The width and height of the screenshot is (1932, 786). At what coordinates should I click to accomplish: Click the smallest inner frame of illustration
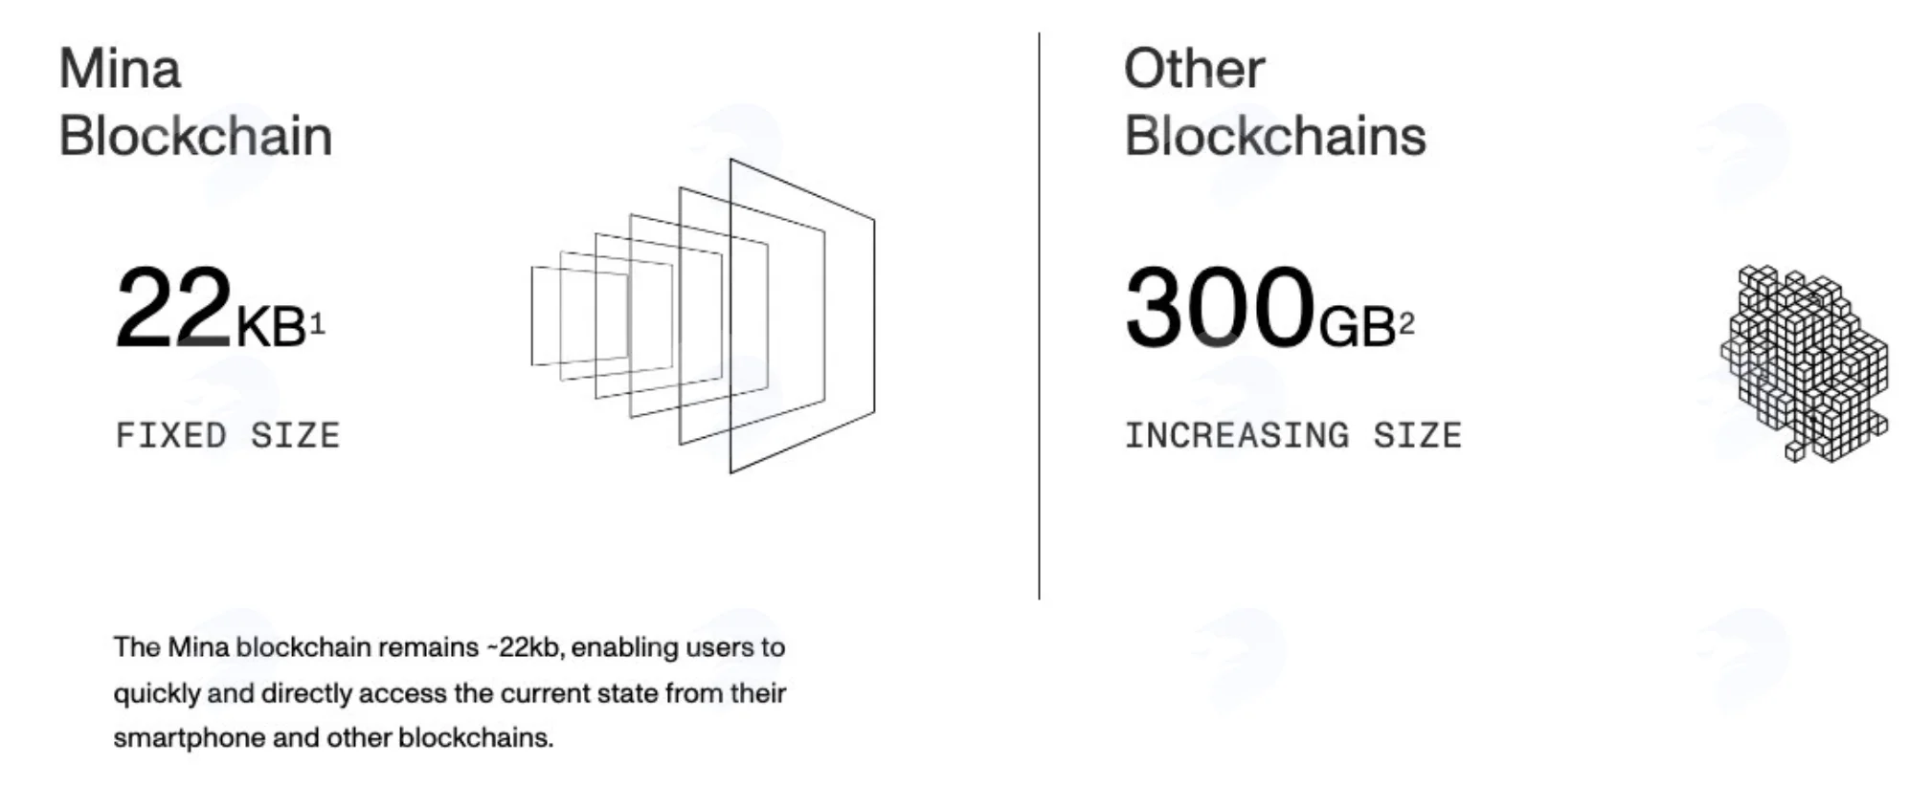(x=578, y=317)
